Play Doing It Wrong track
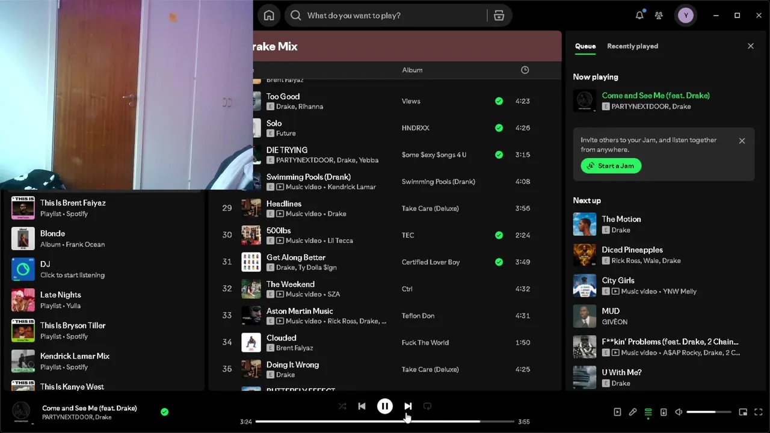 pyautogui.click(x=385, y=369)
